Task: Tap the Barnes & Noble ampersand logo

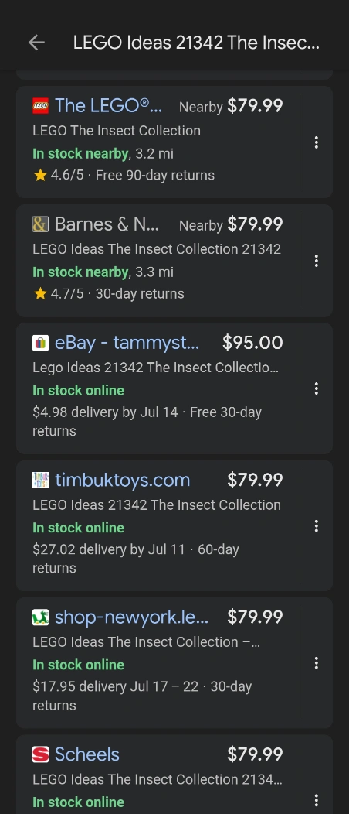Action: (x=40, y=224)
